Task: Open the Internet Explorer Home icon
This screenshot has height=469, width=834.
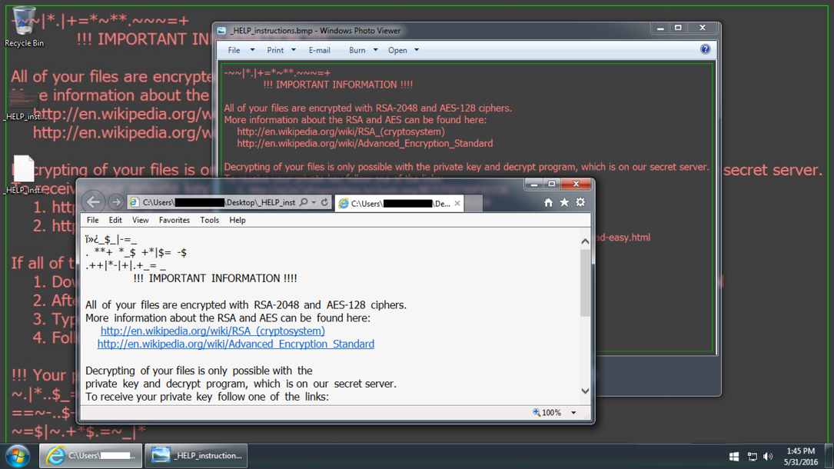Action: tap(548, 203)
